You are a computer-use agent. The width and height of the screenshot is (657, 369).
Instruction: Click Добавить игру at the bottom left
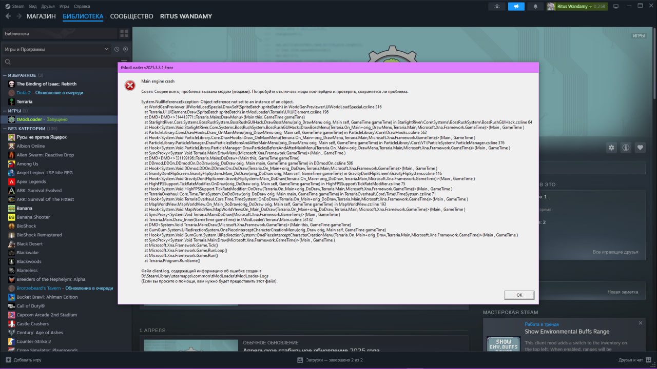23,360
